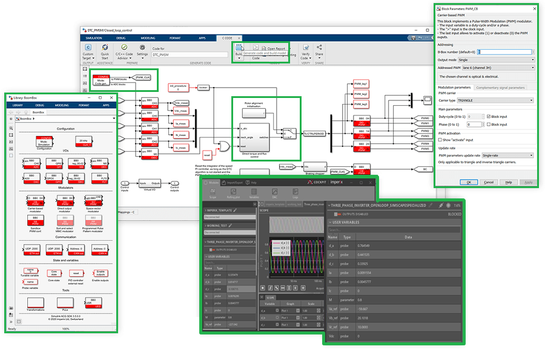Select the Vb_ref probe row in large table
545x349 pixels.
(x=394, y=318)
